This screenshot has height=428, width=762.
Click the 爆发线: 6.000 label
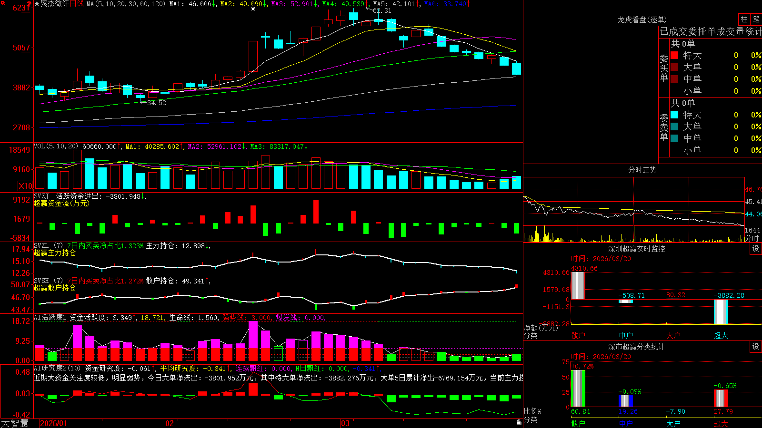pos(300,318)
